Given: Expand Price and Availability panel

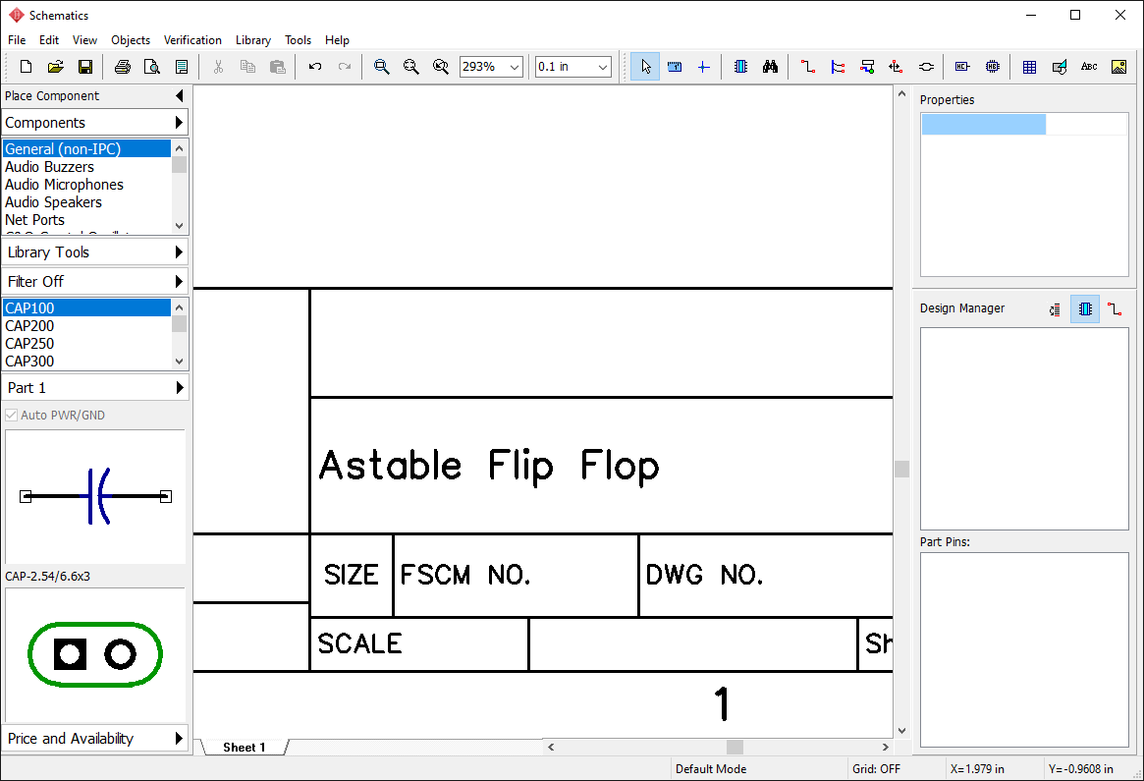Looking at the screenshot, I should (95, 738).
